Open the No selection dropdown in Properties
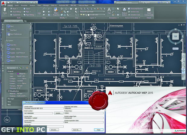The image size is (187, 135). tap(12, 68)
